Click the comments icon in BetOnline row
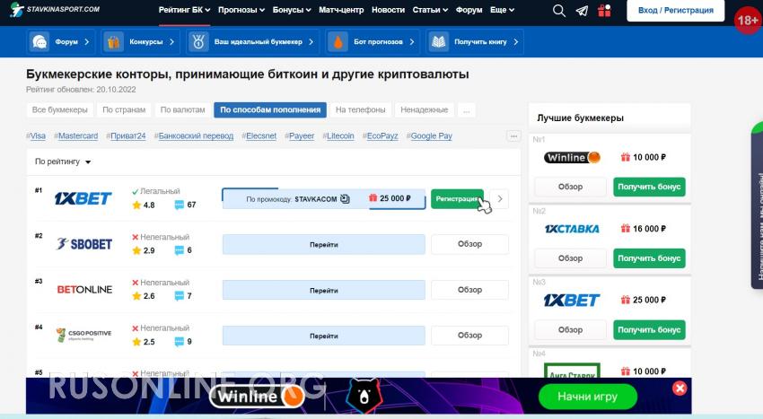The height and width of the screenshot is (419, 763). click(179, 296)
